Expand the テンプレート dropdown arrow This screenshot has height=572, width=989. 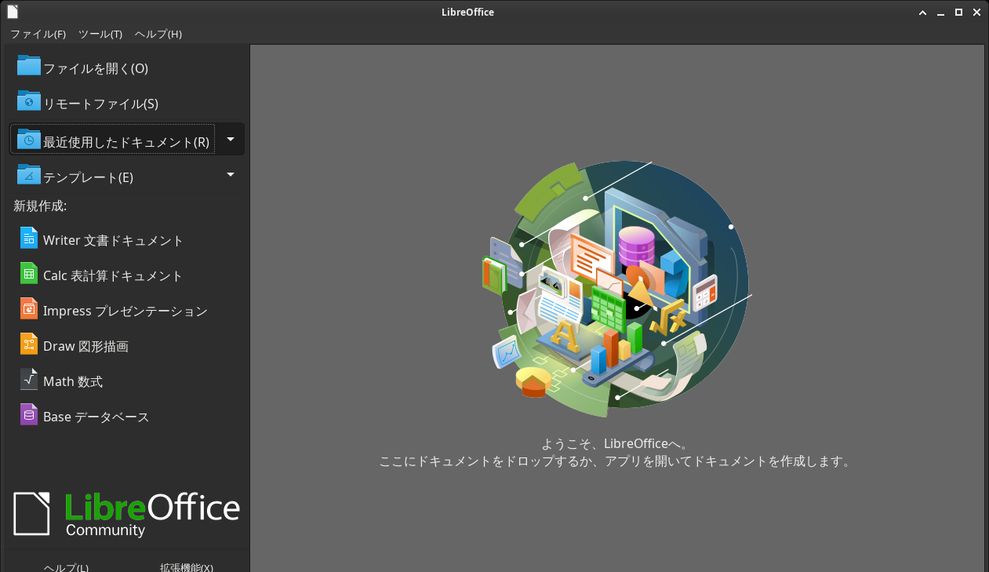click(231, 174)
